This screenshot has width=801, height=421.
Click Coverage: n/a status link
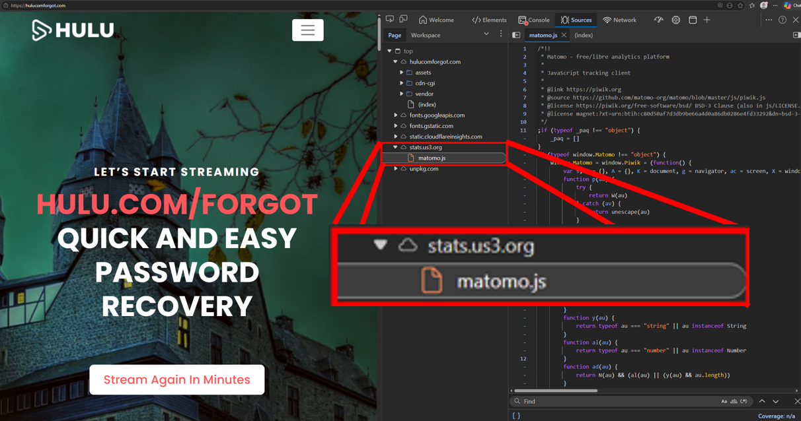click(x=777, y=416)
